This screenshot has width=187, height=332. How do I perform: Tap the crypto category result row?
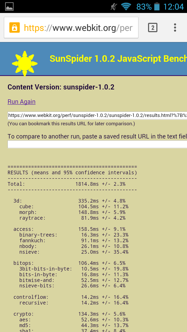pos(69,314)
